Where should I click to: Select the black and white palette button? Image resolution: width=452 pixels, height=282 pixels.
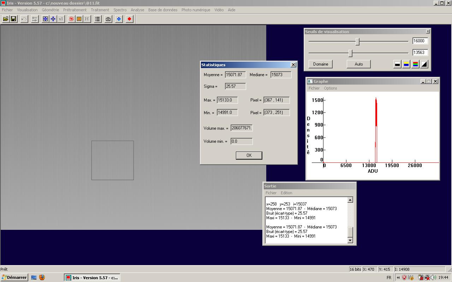(x=397, y=64)
